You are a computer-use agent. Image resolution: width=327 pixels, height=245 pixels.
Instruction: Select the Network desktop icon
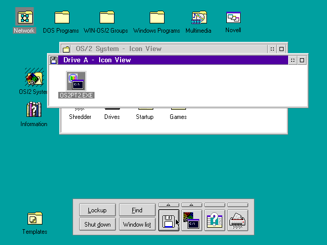(25, 17)
